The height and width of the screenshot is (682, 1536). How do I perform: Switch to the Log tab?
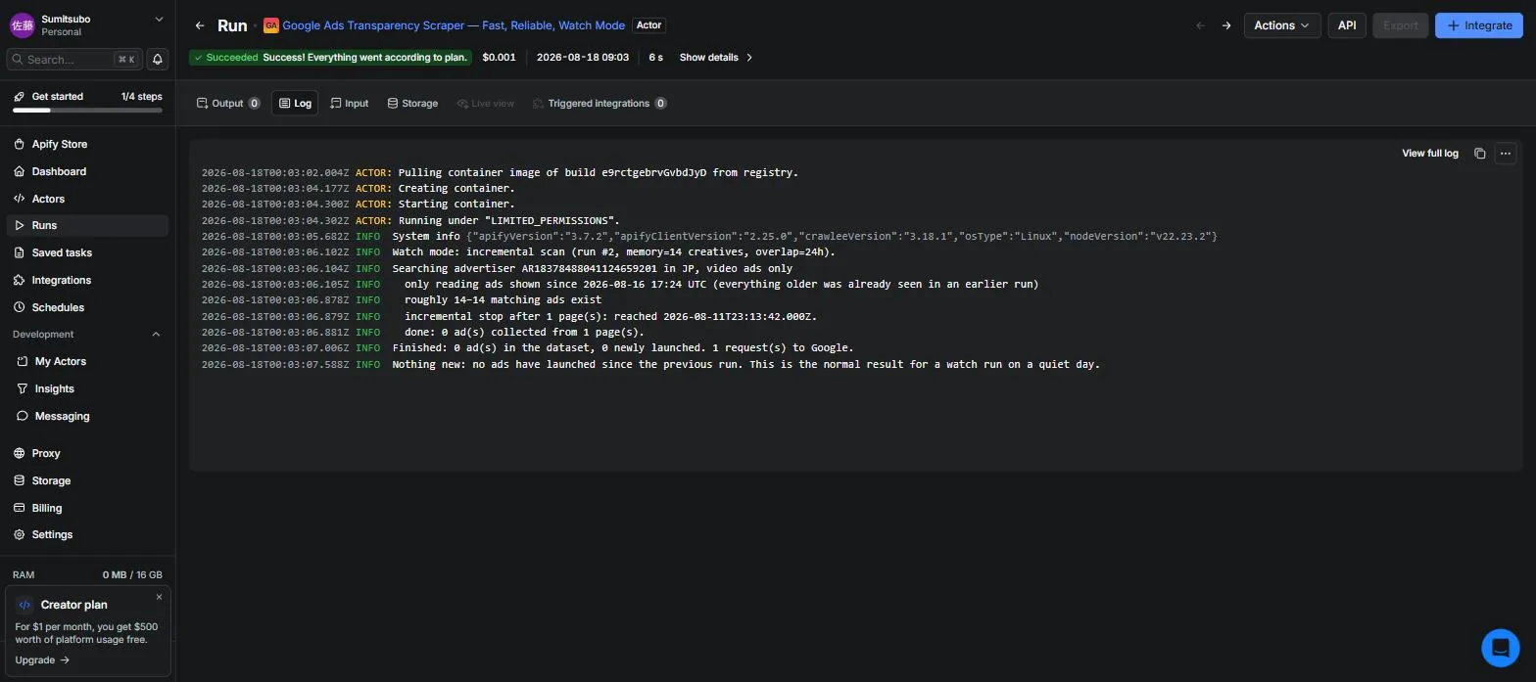point(294,104)
